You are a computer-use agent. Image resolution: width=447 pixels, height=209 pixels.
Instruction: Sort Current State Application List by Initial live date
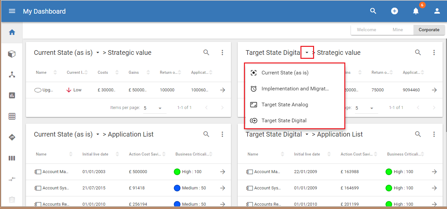point(117,154)
